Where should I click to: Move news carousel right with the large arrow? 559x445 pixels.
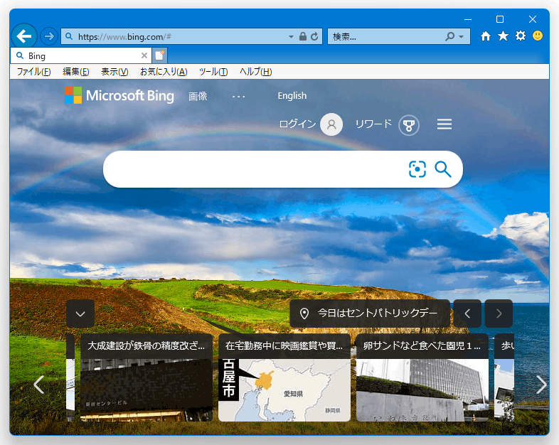point(541,385)
